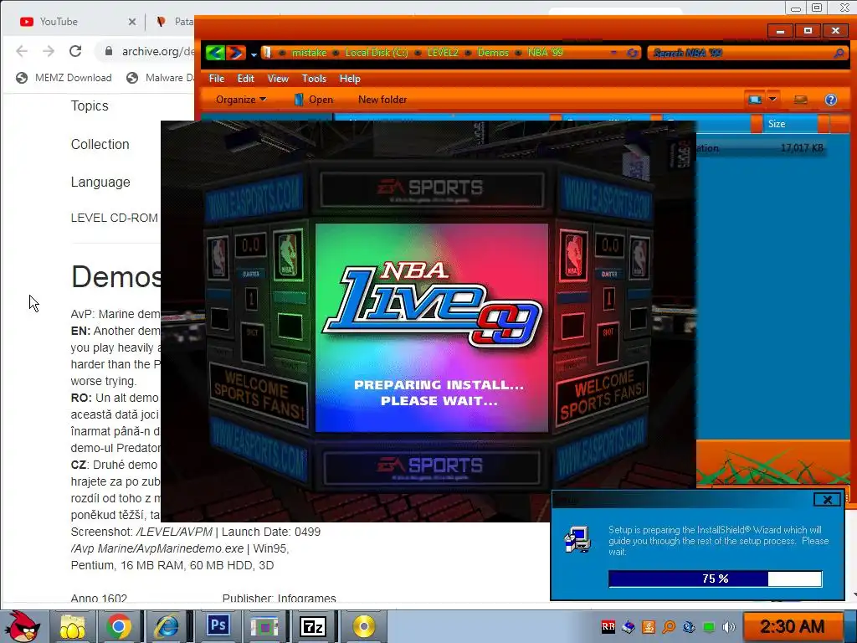Open the Edit menu
The height and width of the screenshot is (643, 857).
pyautogui.click(x=245, y=78)
